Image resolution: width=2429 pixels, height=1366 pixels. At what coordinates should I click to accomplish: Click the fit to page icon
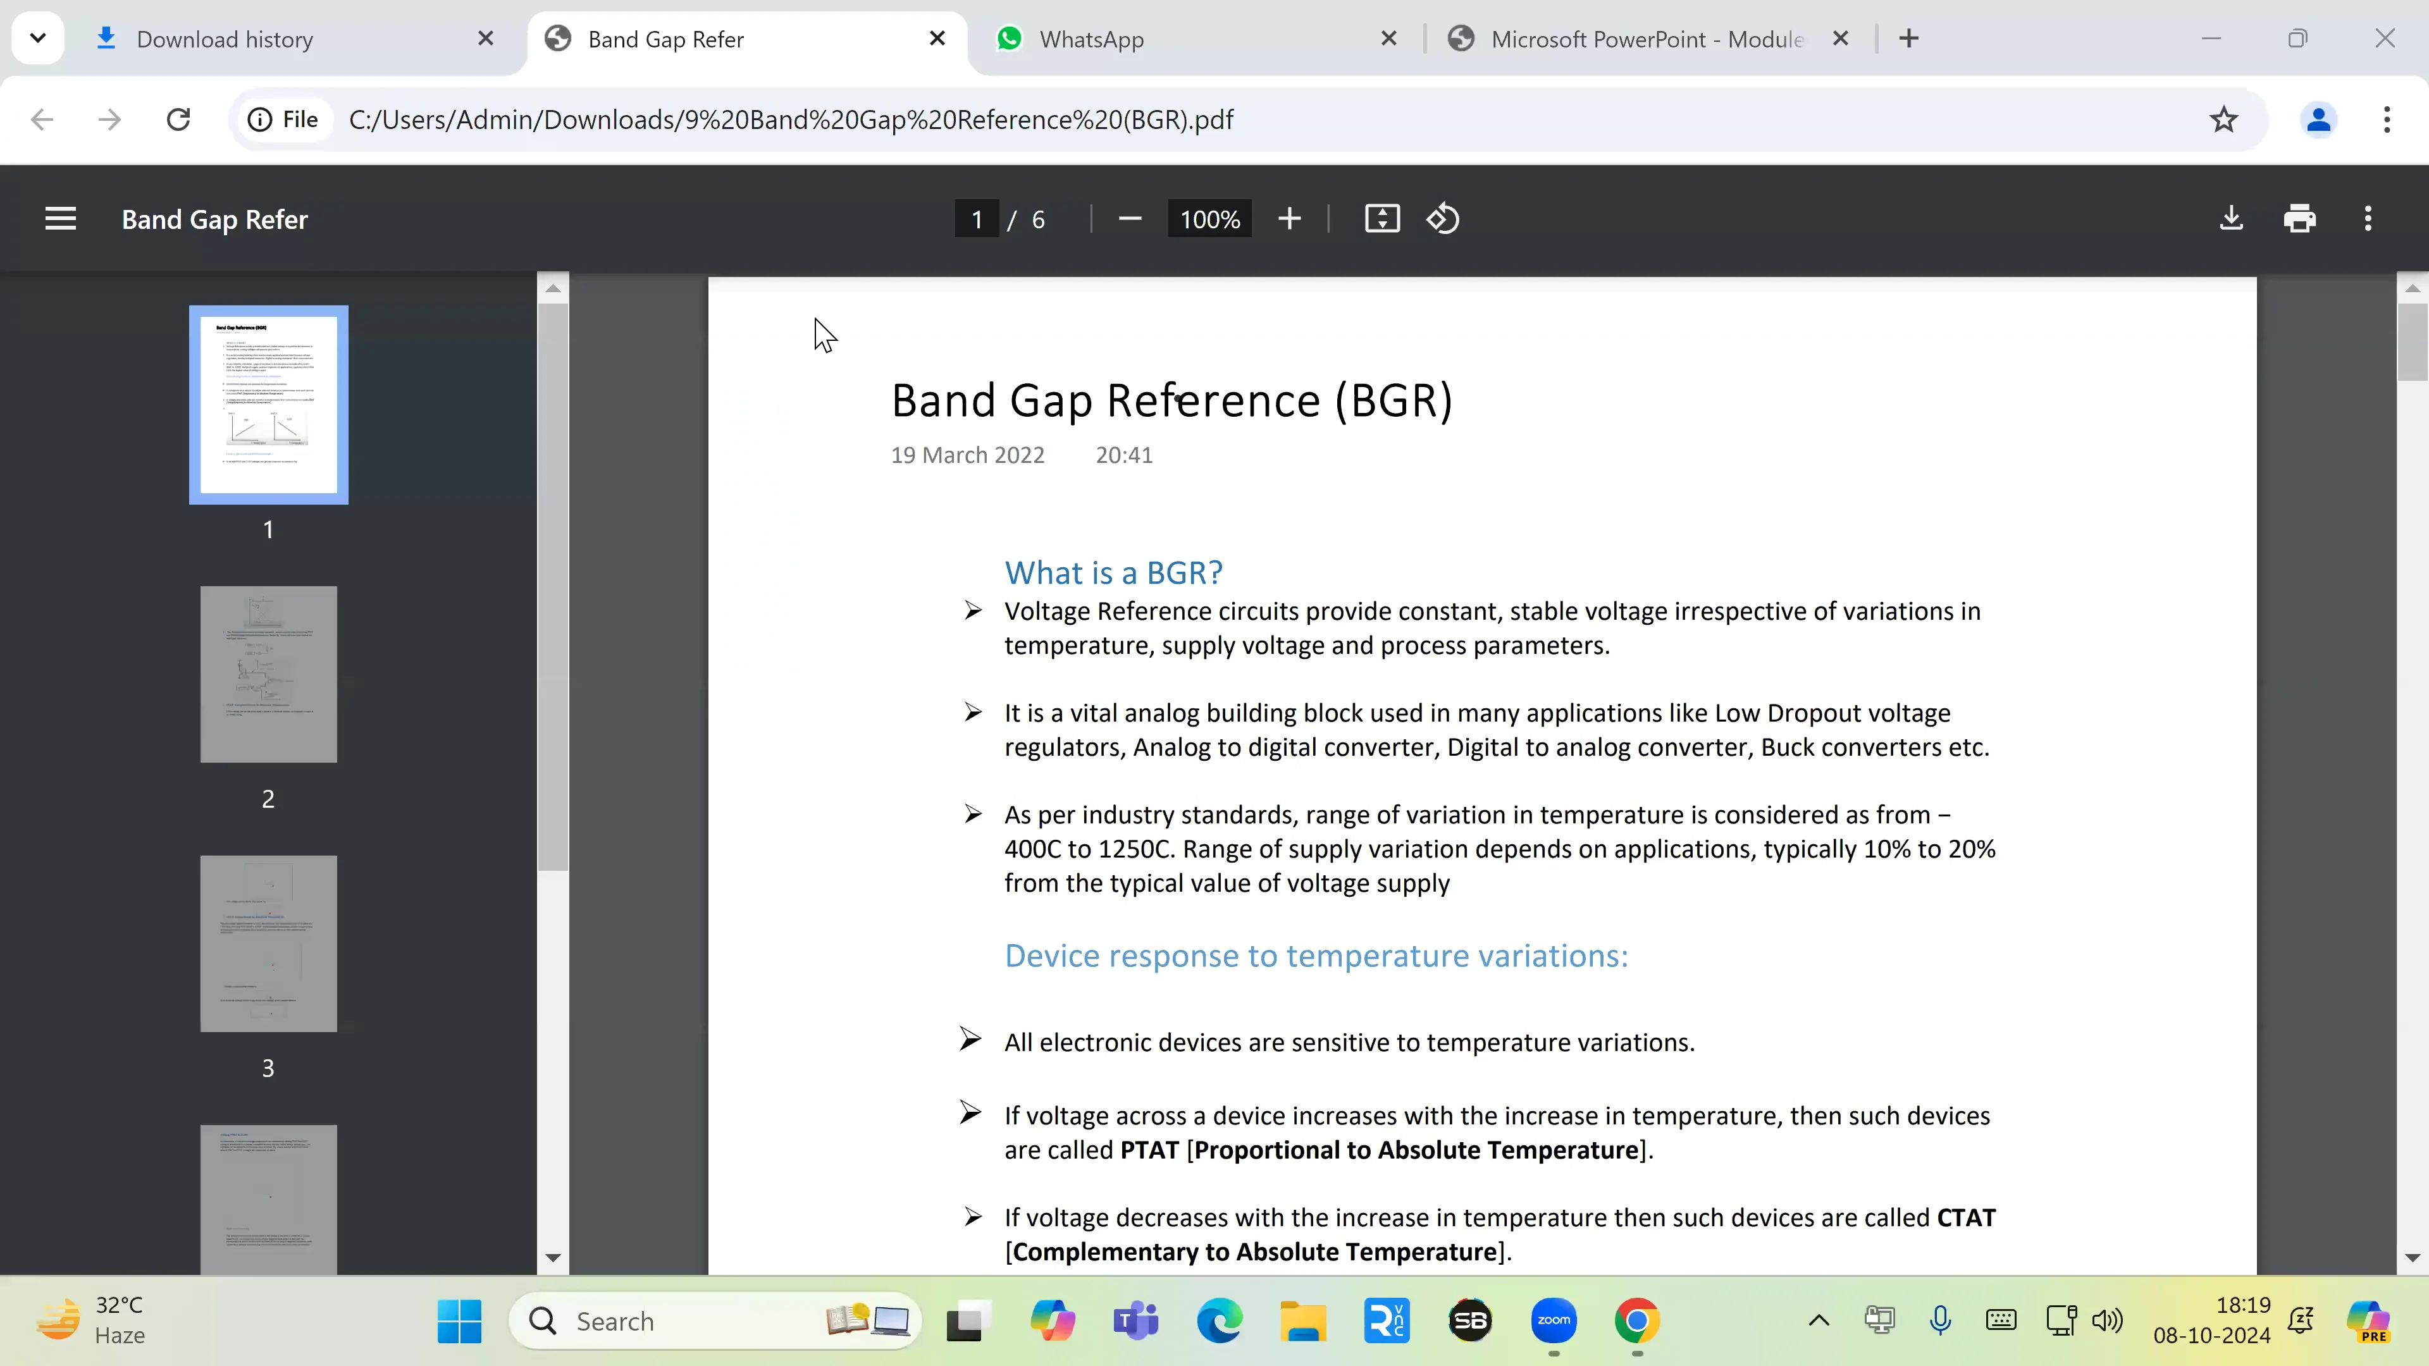coord(1381,219)
